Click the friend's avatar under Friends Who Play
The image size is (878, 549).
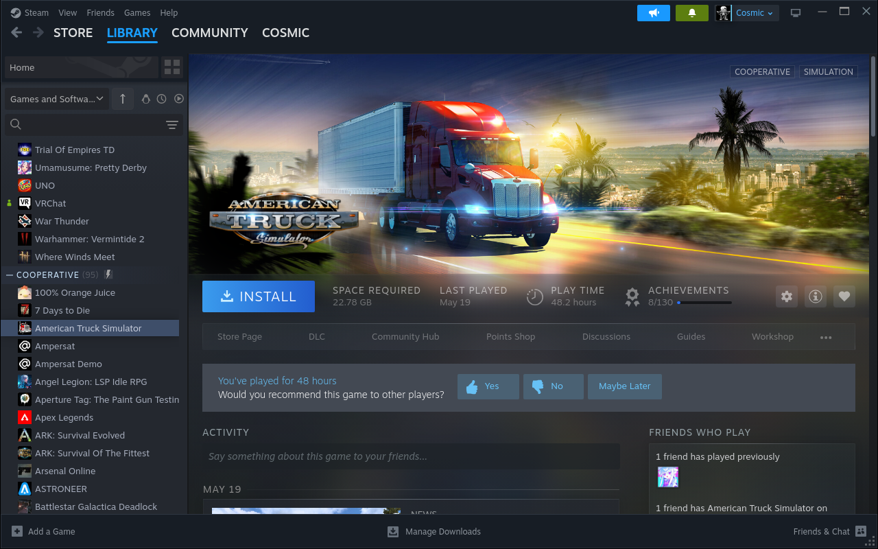coord(668,477)
